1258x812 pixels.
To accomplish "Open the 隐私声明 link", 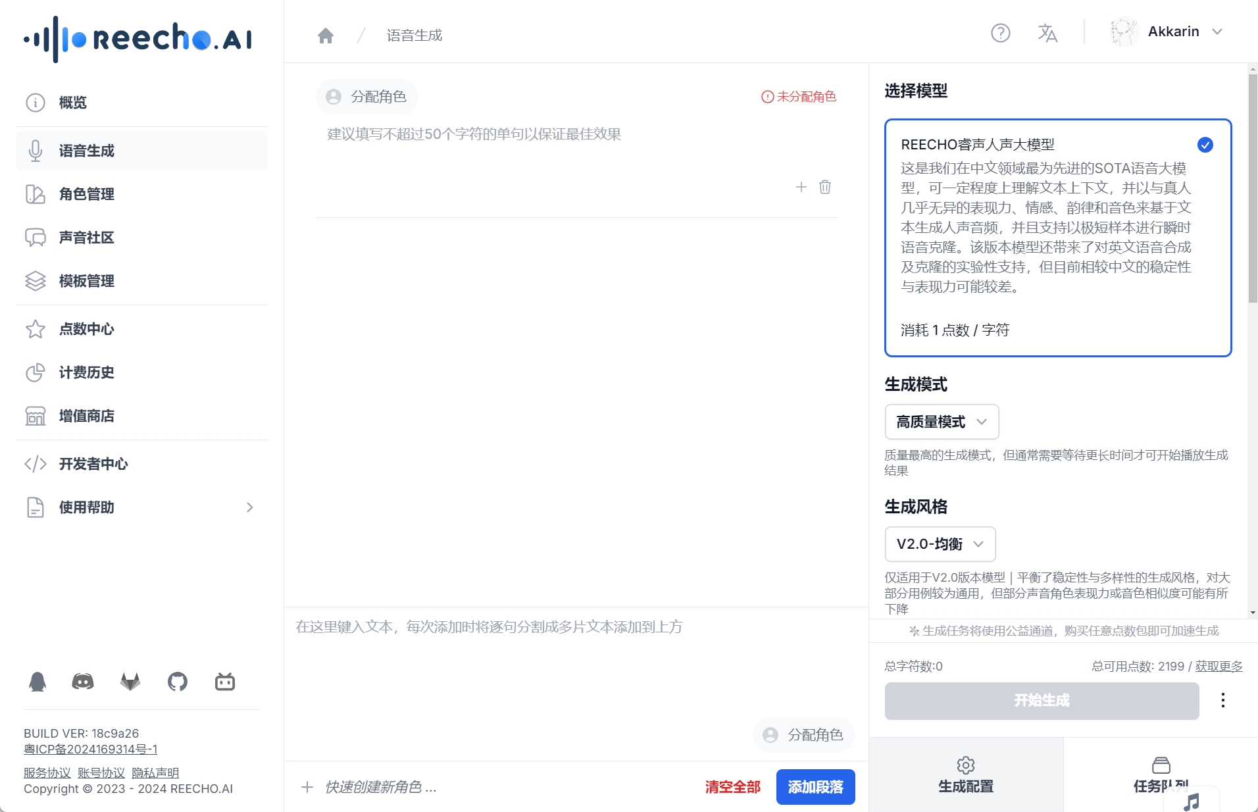I will tap(155, 773).
